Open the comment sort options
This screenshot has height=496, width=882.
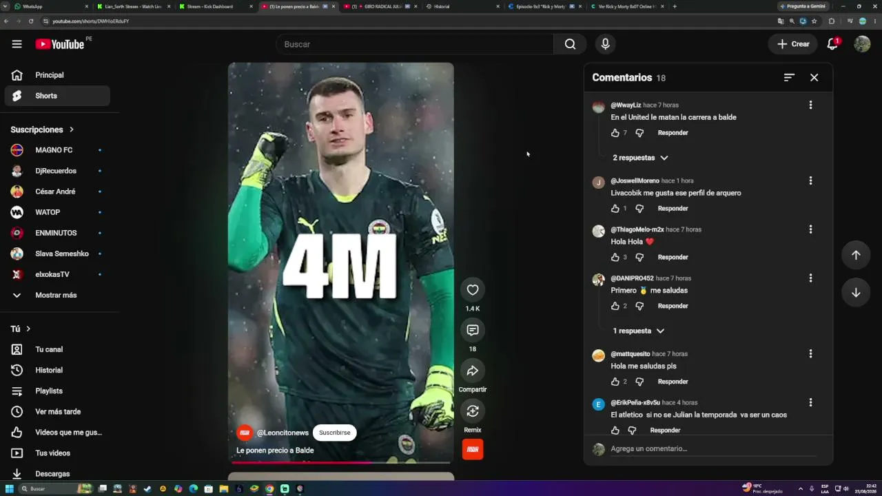coord(789,77)
